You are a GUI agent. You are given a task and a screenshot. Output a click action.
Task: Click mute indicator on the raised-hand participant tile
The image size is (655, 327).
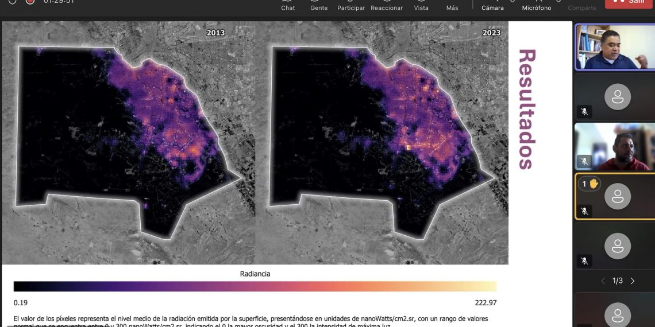(x=584, y=211)
